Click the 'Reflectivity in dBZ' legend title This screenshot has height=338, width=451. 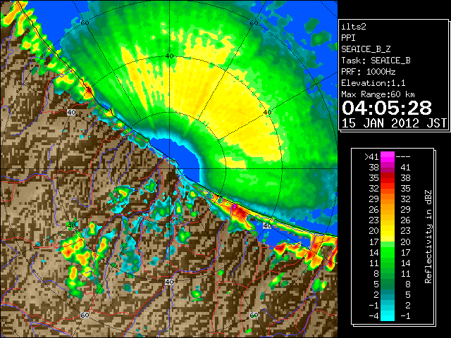point(428,237)
